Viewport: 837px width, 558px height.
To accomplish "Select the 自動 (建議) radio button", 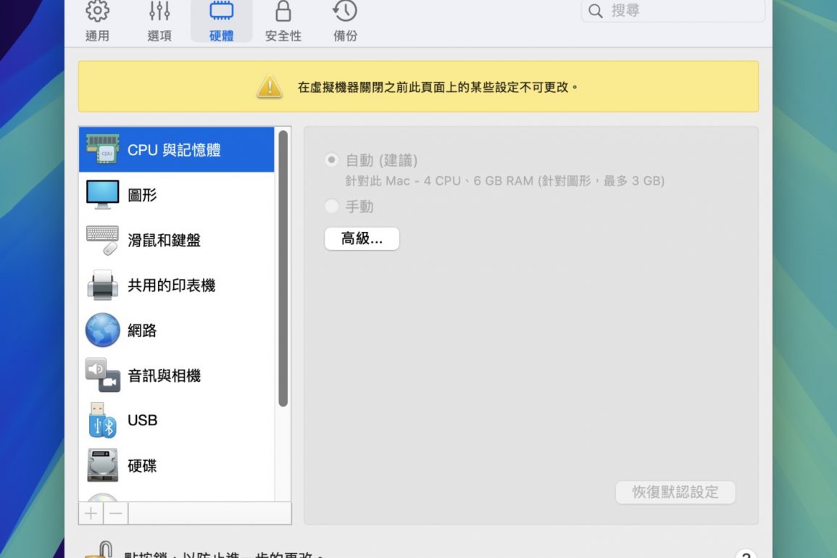I will pos(332,160).
